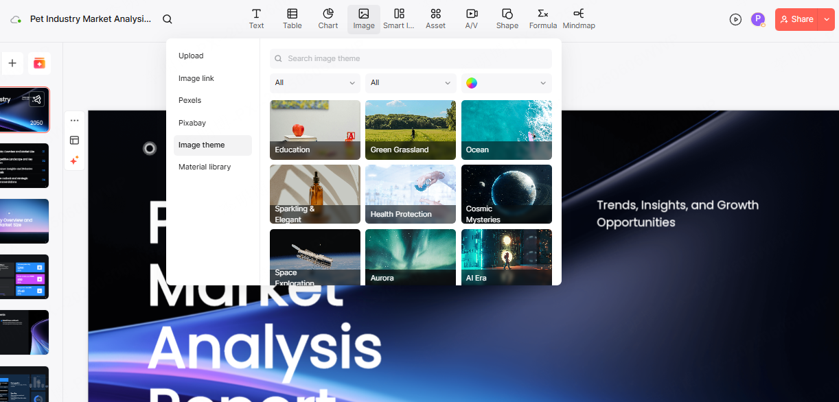Click the Asset toolbar icon
Viewport: 839px width, 402px height.
coord(435,19)
